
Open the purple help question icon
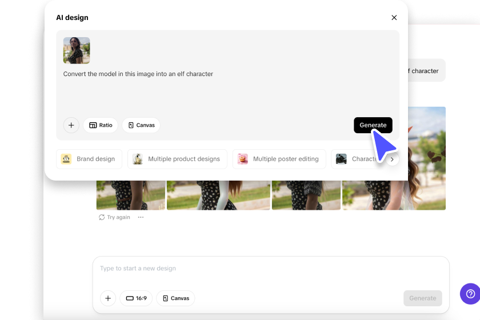click(470, 294)
